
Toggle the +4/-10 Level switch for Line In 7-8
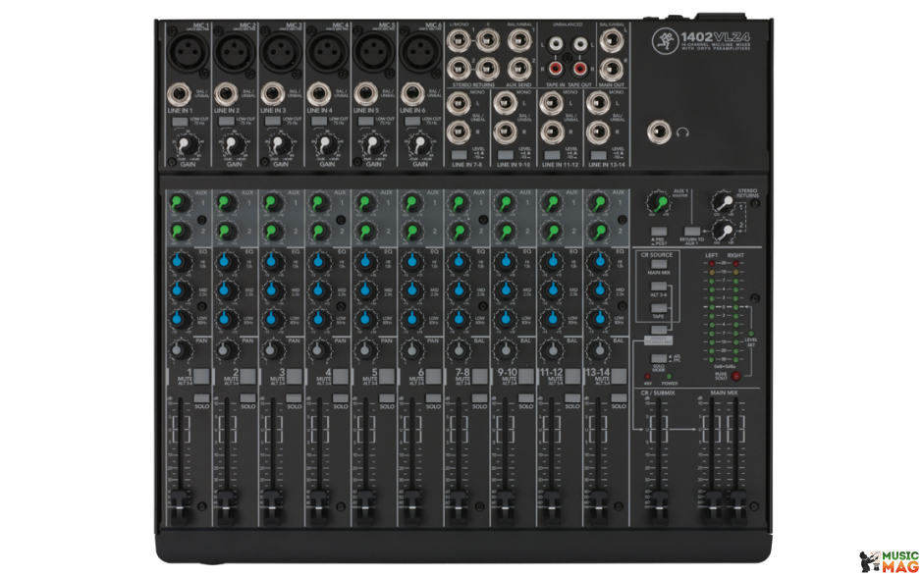pos(459,155)
